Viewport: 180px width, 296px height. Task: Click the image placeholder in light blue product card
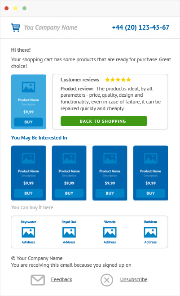(28, 87)
